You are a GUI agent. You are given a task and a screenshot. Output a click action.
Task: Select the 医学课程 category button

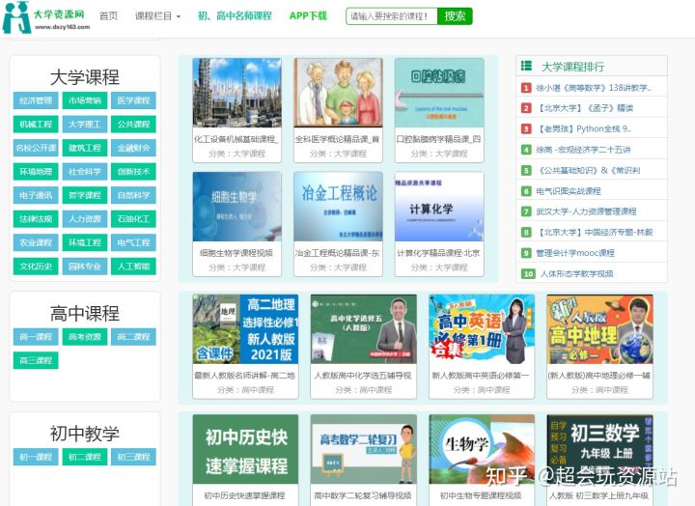click(x=133, y=100)
